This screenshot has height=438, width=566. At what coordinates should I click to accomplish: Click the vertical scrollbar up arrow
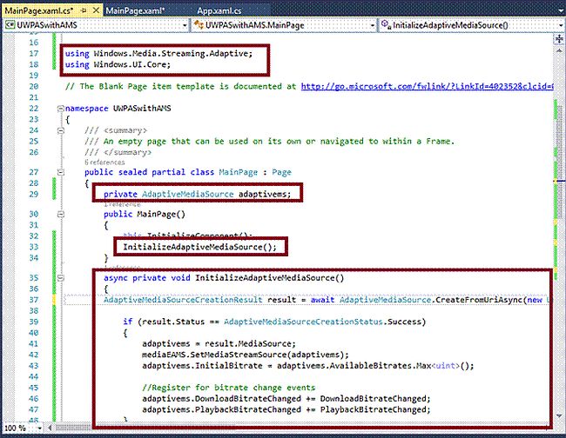click(x=559, y=50)
